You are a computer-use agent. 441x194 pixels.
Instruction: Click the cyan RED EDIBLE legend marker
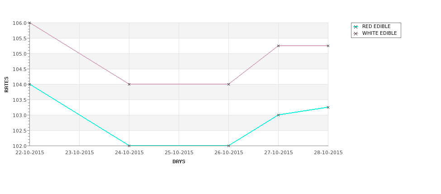(356, 27)
